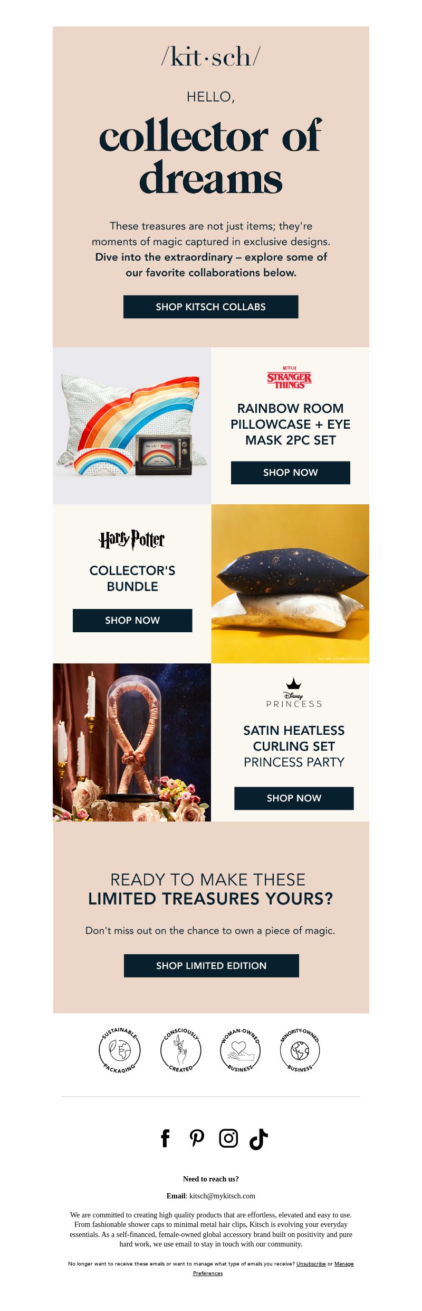Click the Minority-Owned Business badge
The image size is (422, 1311).
pyautogui.click(x=300, y=1050)
